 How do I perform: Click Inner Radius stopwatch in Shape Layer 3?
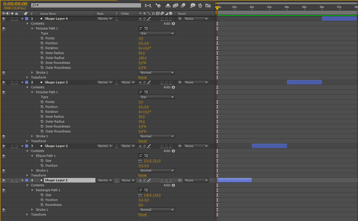click(42, 117)
